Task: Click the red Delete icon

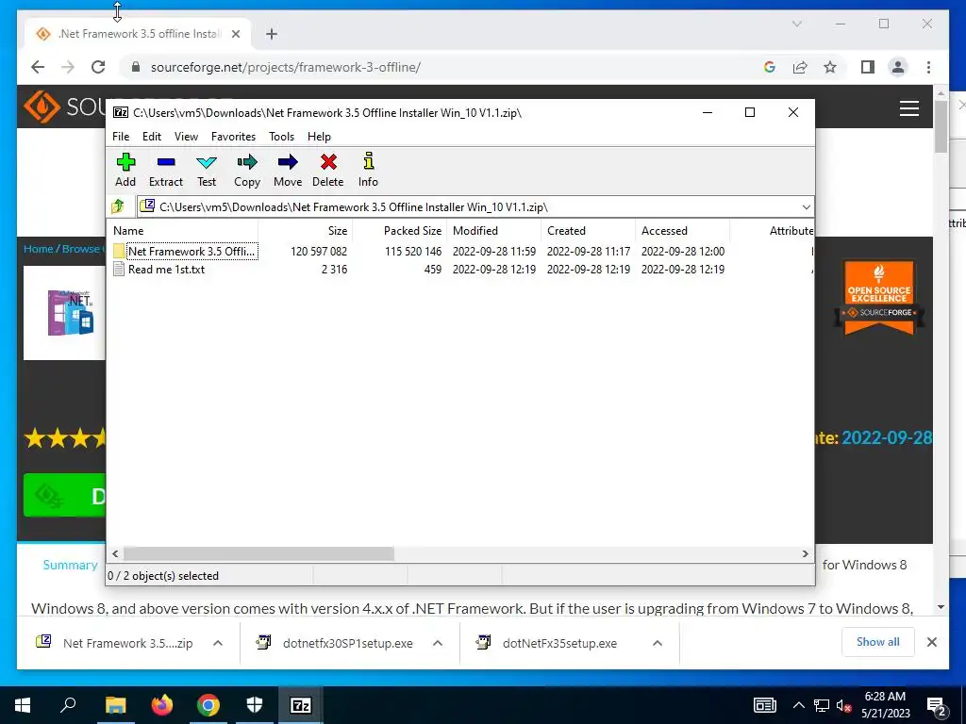Action: tap(327, 170)
